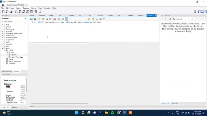Click the query editor horizontal scrollbar
The height and width of the screenshot is (116, 207).
59,43
